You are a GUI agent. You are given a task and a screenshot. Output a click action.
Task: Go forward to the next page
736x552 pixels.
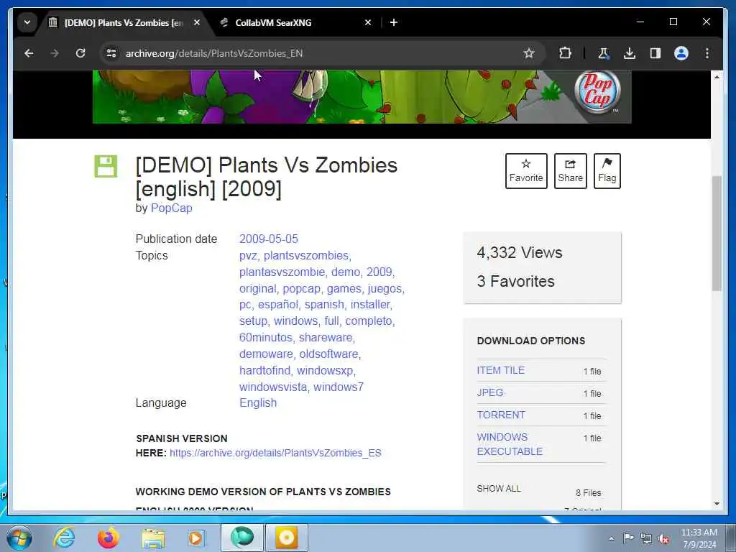pyautogui.click(x=55, y=53)
